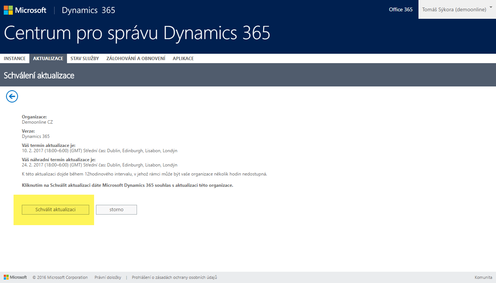Open the Office 365 link

coord(401,9)
